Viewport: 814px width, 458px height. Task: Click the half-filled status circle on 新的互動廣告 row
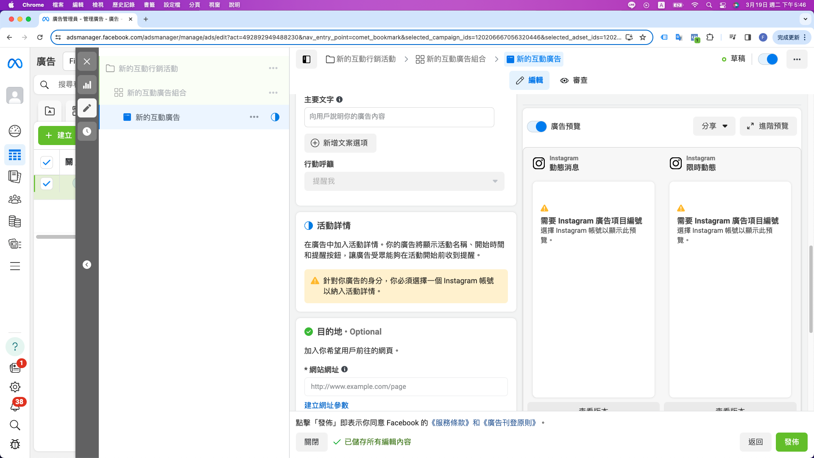(275, 117)
